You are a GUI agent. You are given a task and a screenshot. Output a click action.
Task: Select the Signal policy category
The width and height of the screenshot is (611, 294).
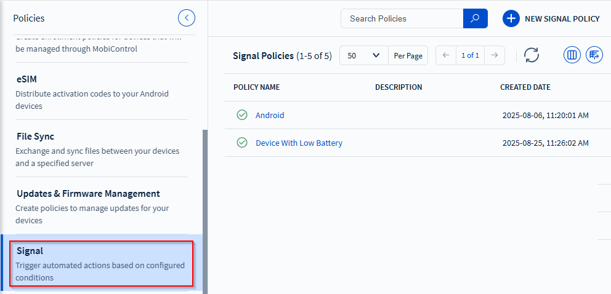point(100,263)
